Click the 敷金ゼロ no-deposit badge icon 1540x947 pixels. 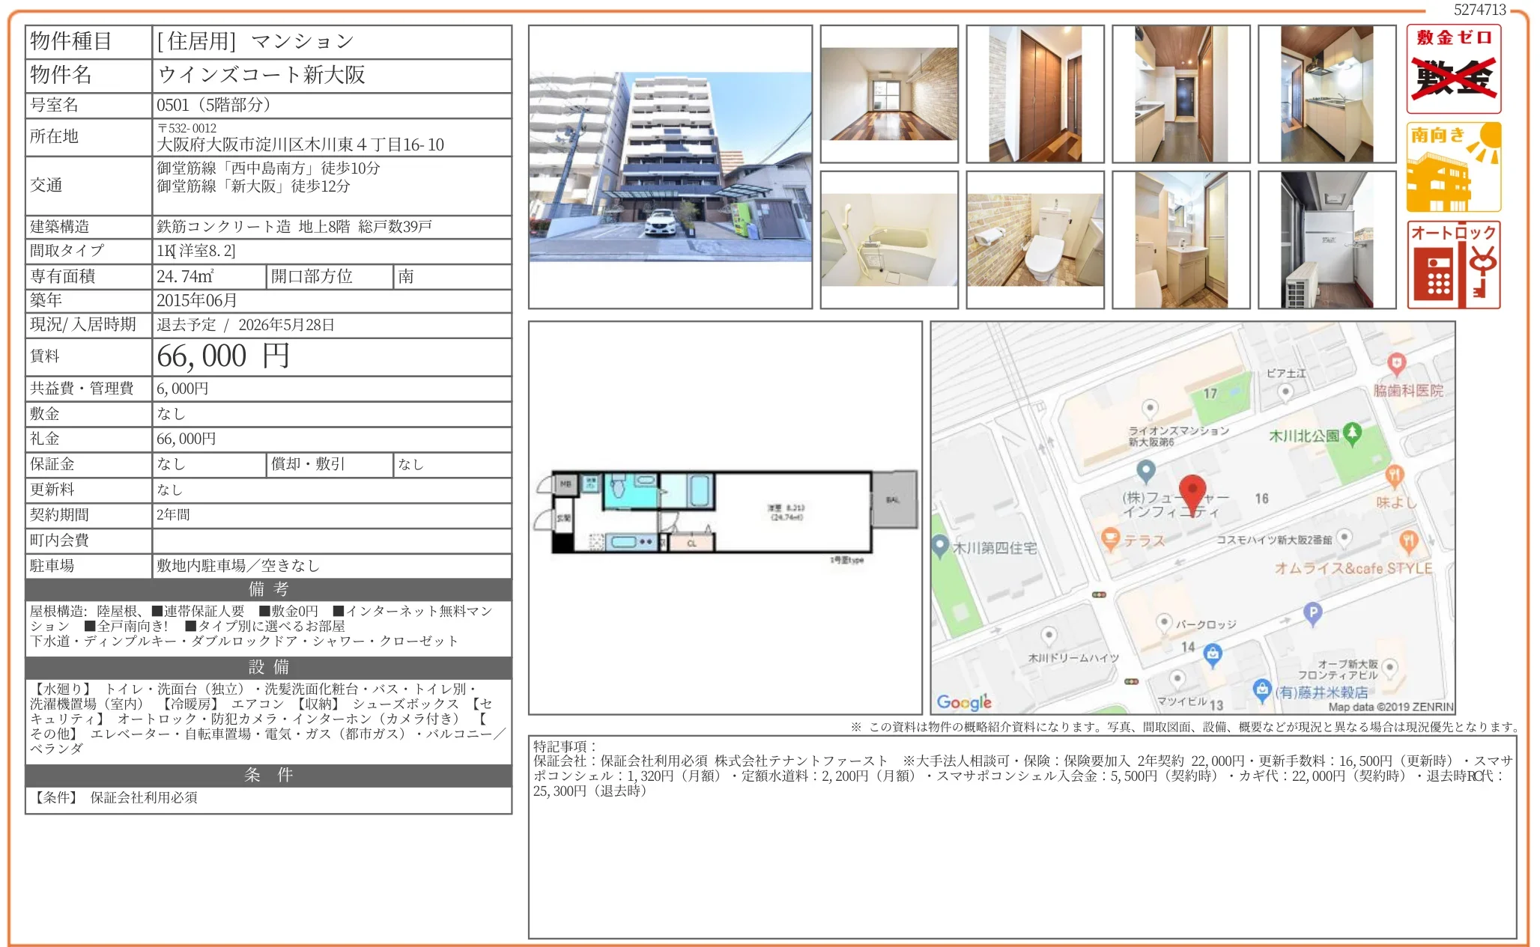coord(1453,70)
